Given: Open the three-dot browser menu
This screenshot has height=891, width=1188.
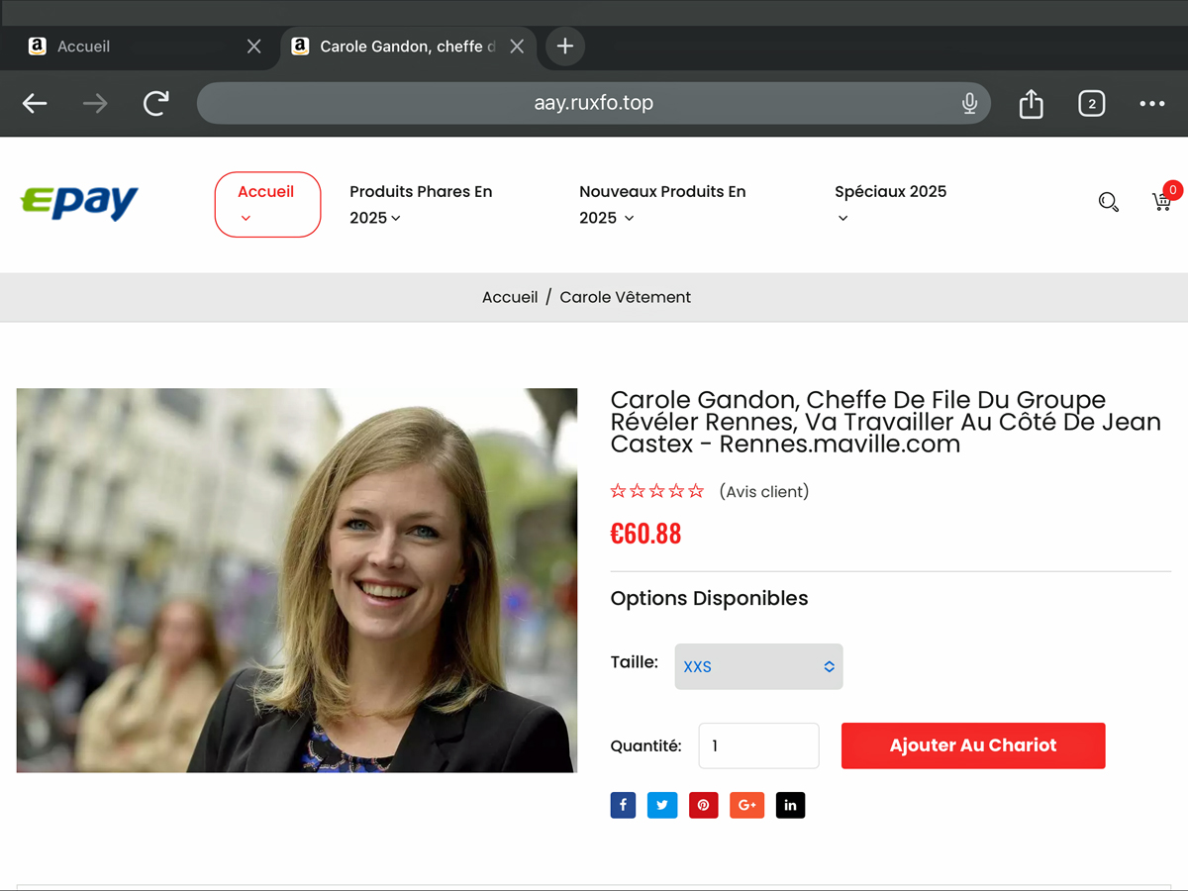Looking at the screenshot, I should click(1151, 103).
